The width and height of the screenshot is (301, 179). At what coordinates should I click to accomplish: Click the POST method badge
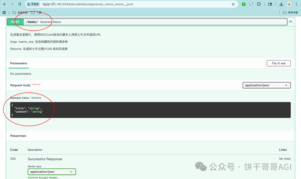pyautogui.click(x=15, y=22)
